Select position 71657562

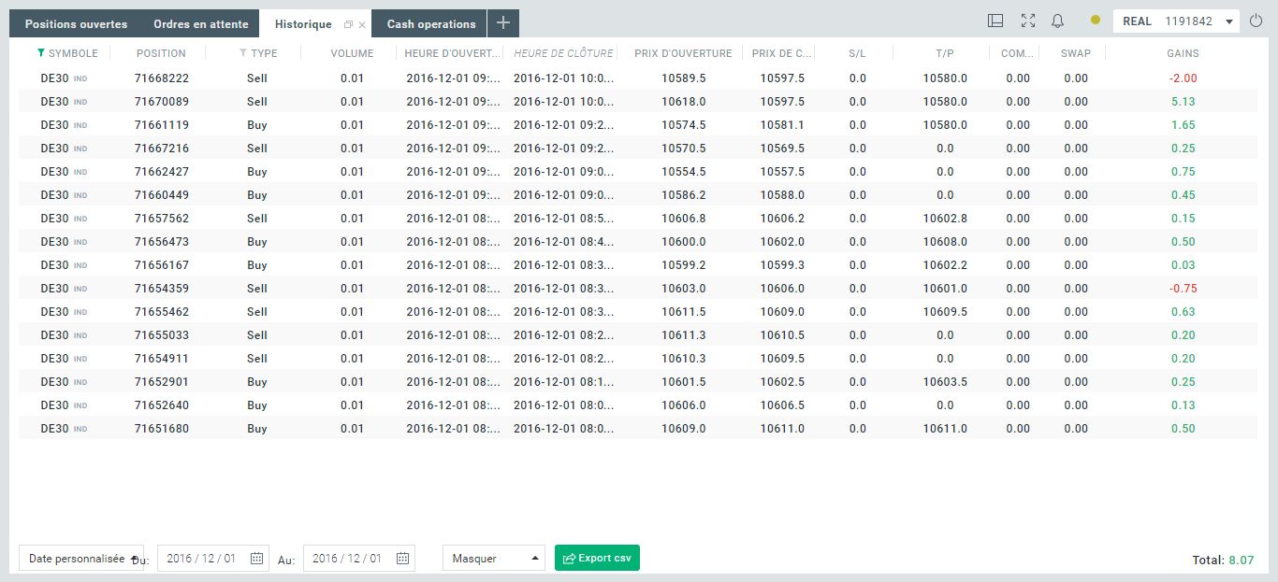[x=162, y=219]
